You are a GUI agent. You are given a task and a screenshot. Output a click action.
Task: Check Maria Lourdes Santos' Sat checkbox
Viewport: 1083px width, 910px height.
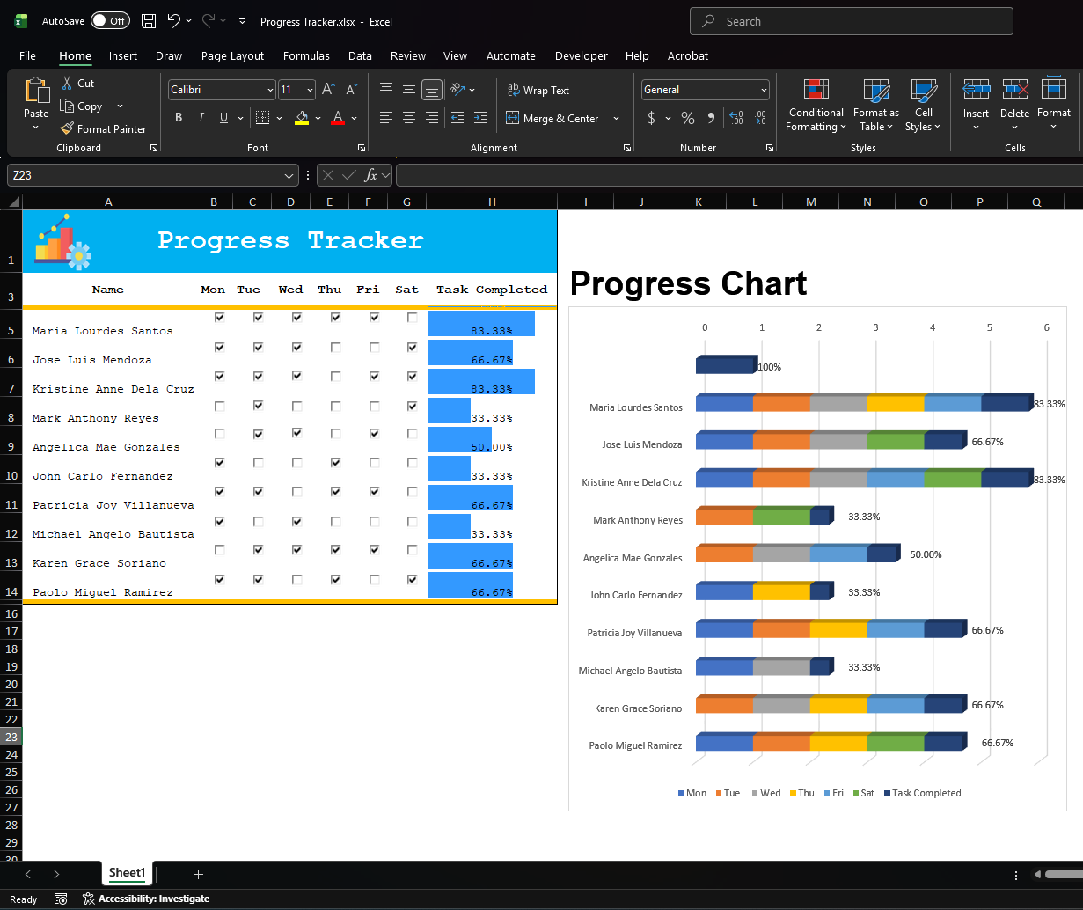pos(411,318)
